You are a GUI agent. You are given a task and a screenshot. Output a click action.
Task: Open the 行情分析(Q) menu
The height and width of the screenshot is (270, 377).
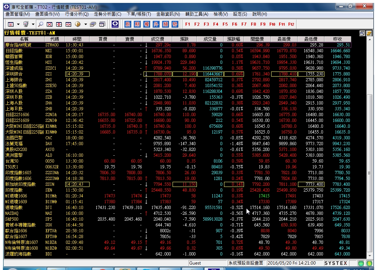pyautogui.click(x=77, y=14)
